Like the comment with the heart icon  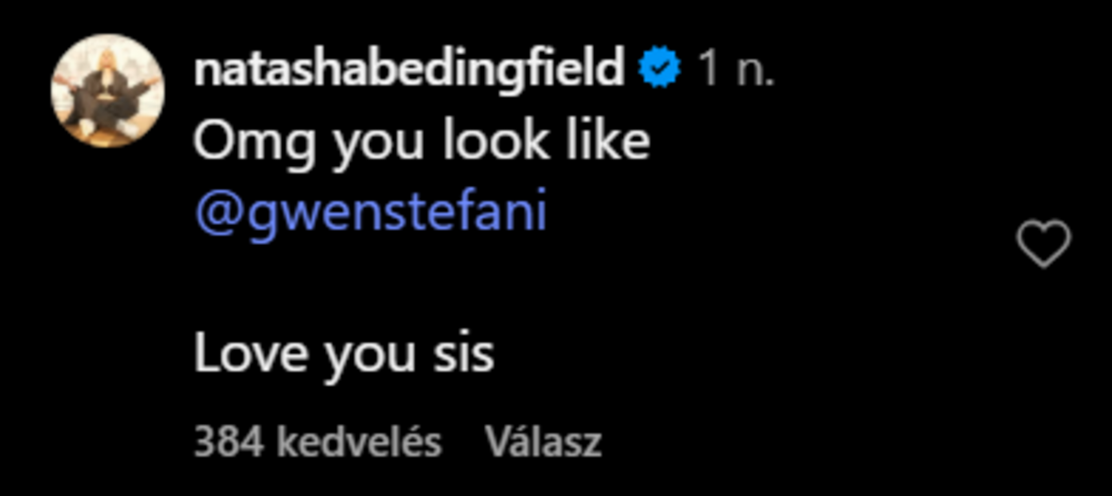point(1043,244)
